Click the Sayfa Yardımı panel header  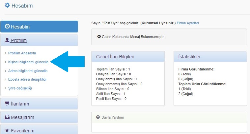tap(169, 117)
